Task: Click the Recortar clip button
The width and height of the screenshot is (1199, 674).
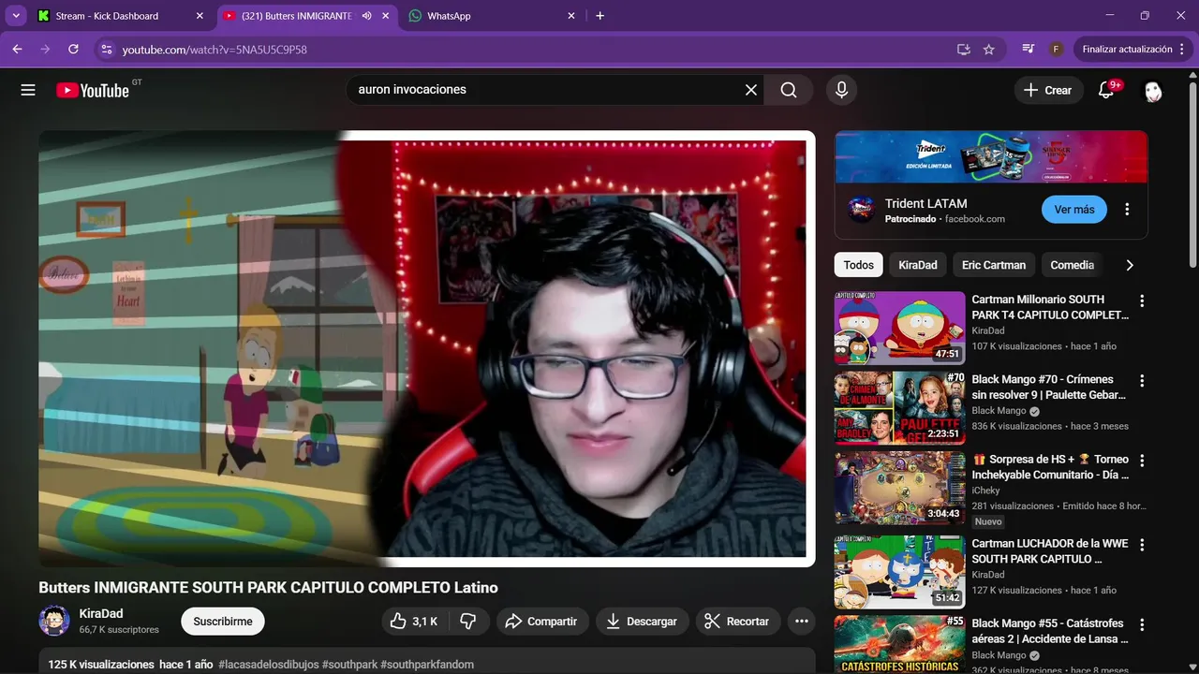Action: (736, 622)
